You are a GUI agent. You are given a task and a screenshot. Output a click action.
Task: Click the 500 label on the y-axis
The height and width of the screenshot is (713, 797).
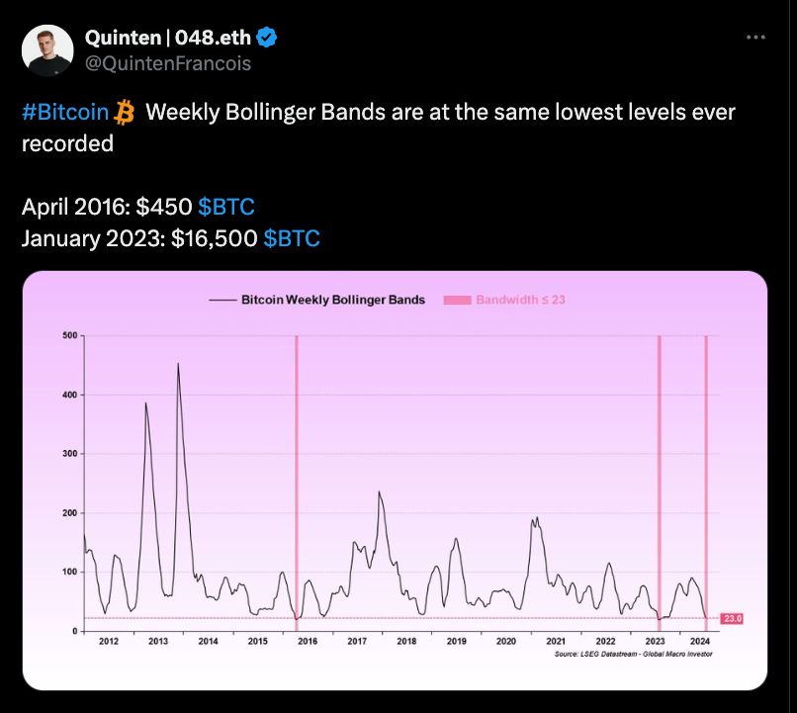69,336
